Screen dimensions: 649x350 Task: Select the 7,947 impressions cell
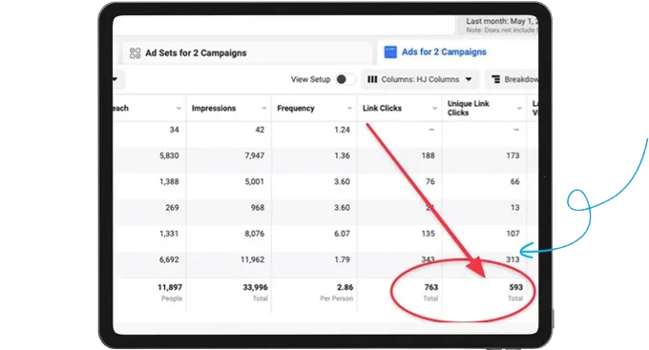254,155
